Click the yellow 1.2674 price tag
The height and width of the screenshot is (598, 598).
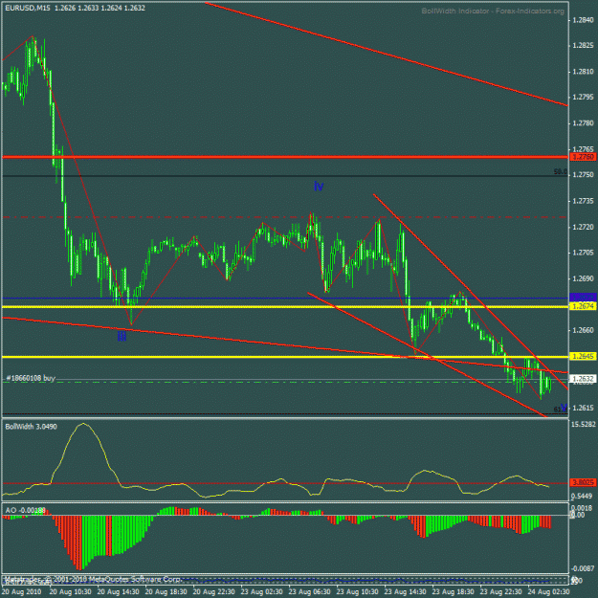[583, 306]
